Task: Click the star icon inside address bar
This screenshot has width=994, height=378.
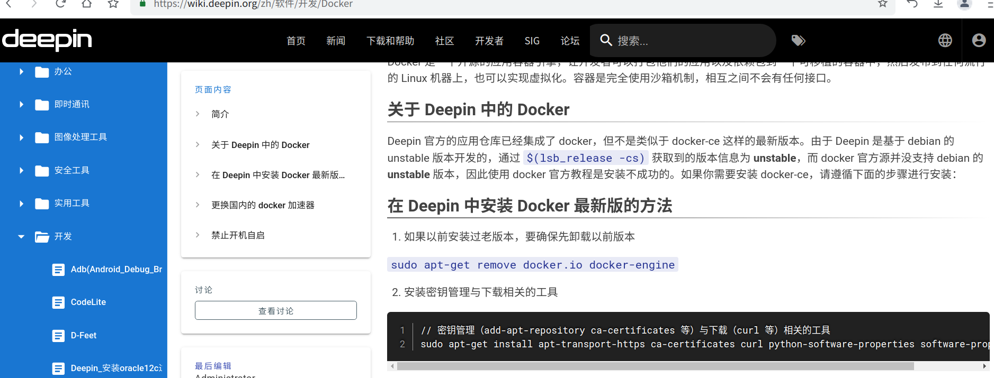Action: [882, 4]
